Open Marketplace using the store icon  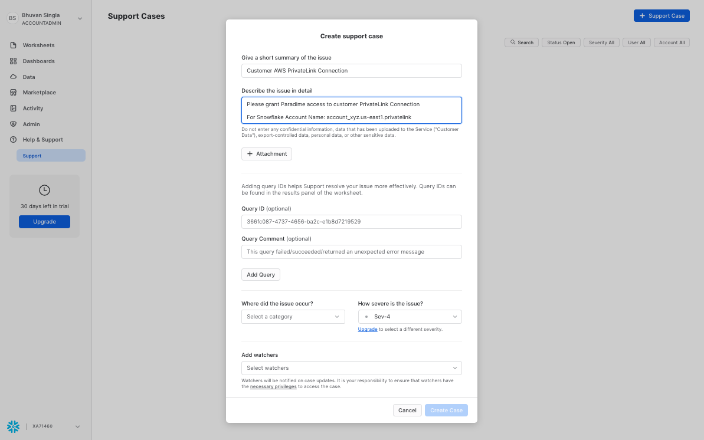[13, 93]
